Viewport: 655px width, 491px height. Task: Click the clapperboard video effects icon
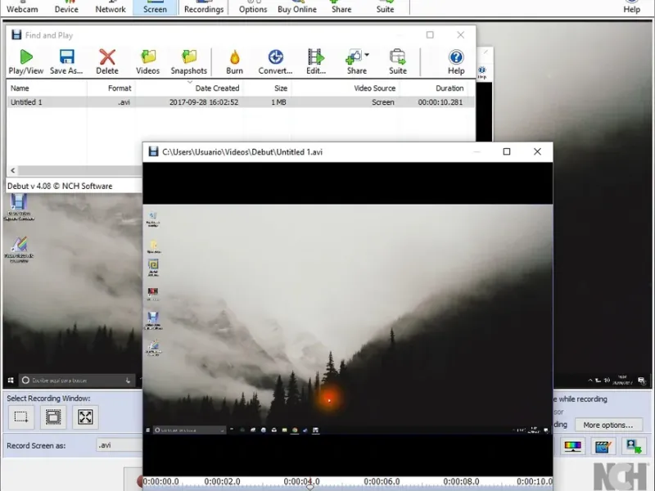pos(603,446)
